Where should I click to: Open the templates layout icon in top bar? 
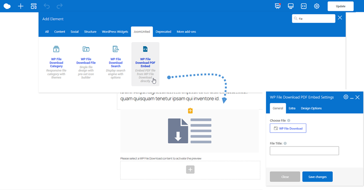coord(34,6)
